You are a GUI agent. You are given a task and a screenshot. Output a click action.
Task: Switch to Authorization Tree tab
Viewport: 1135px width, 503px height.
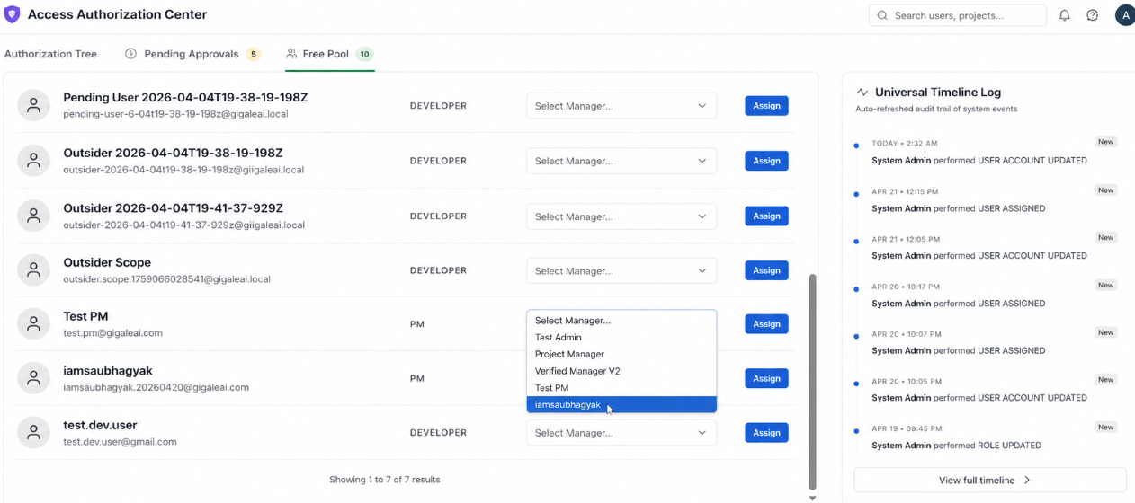point(50,54)
